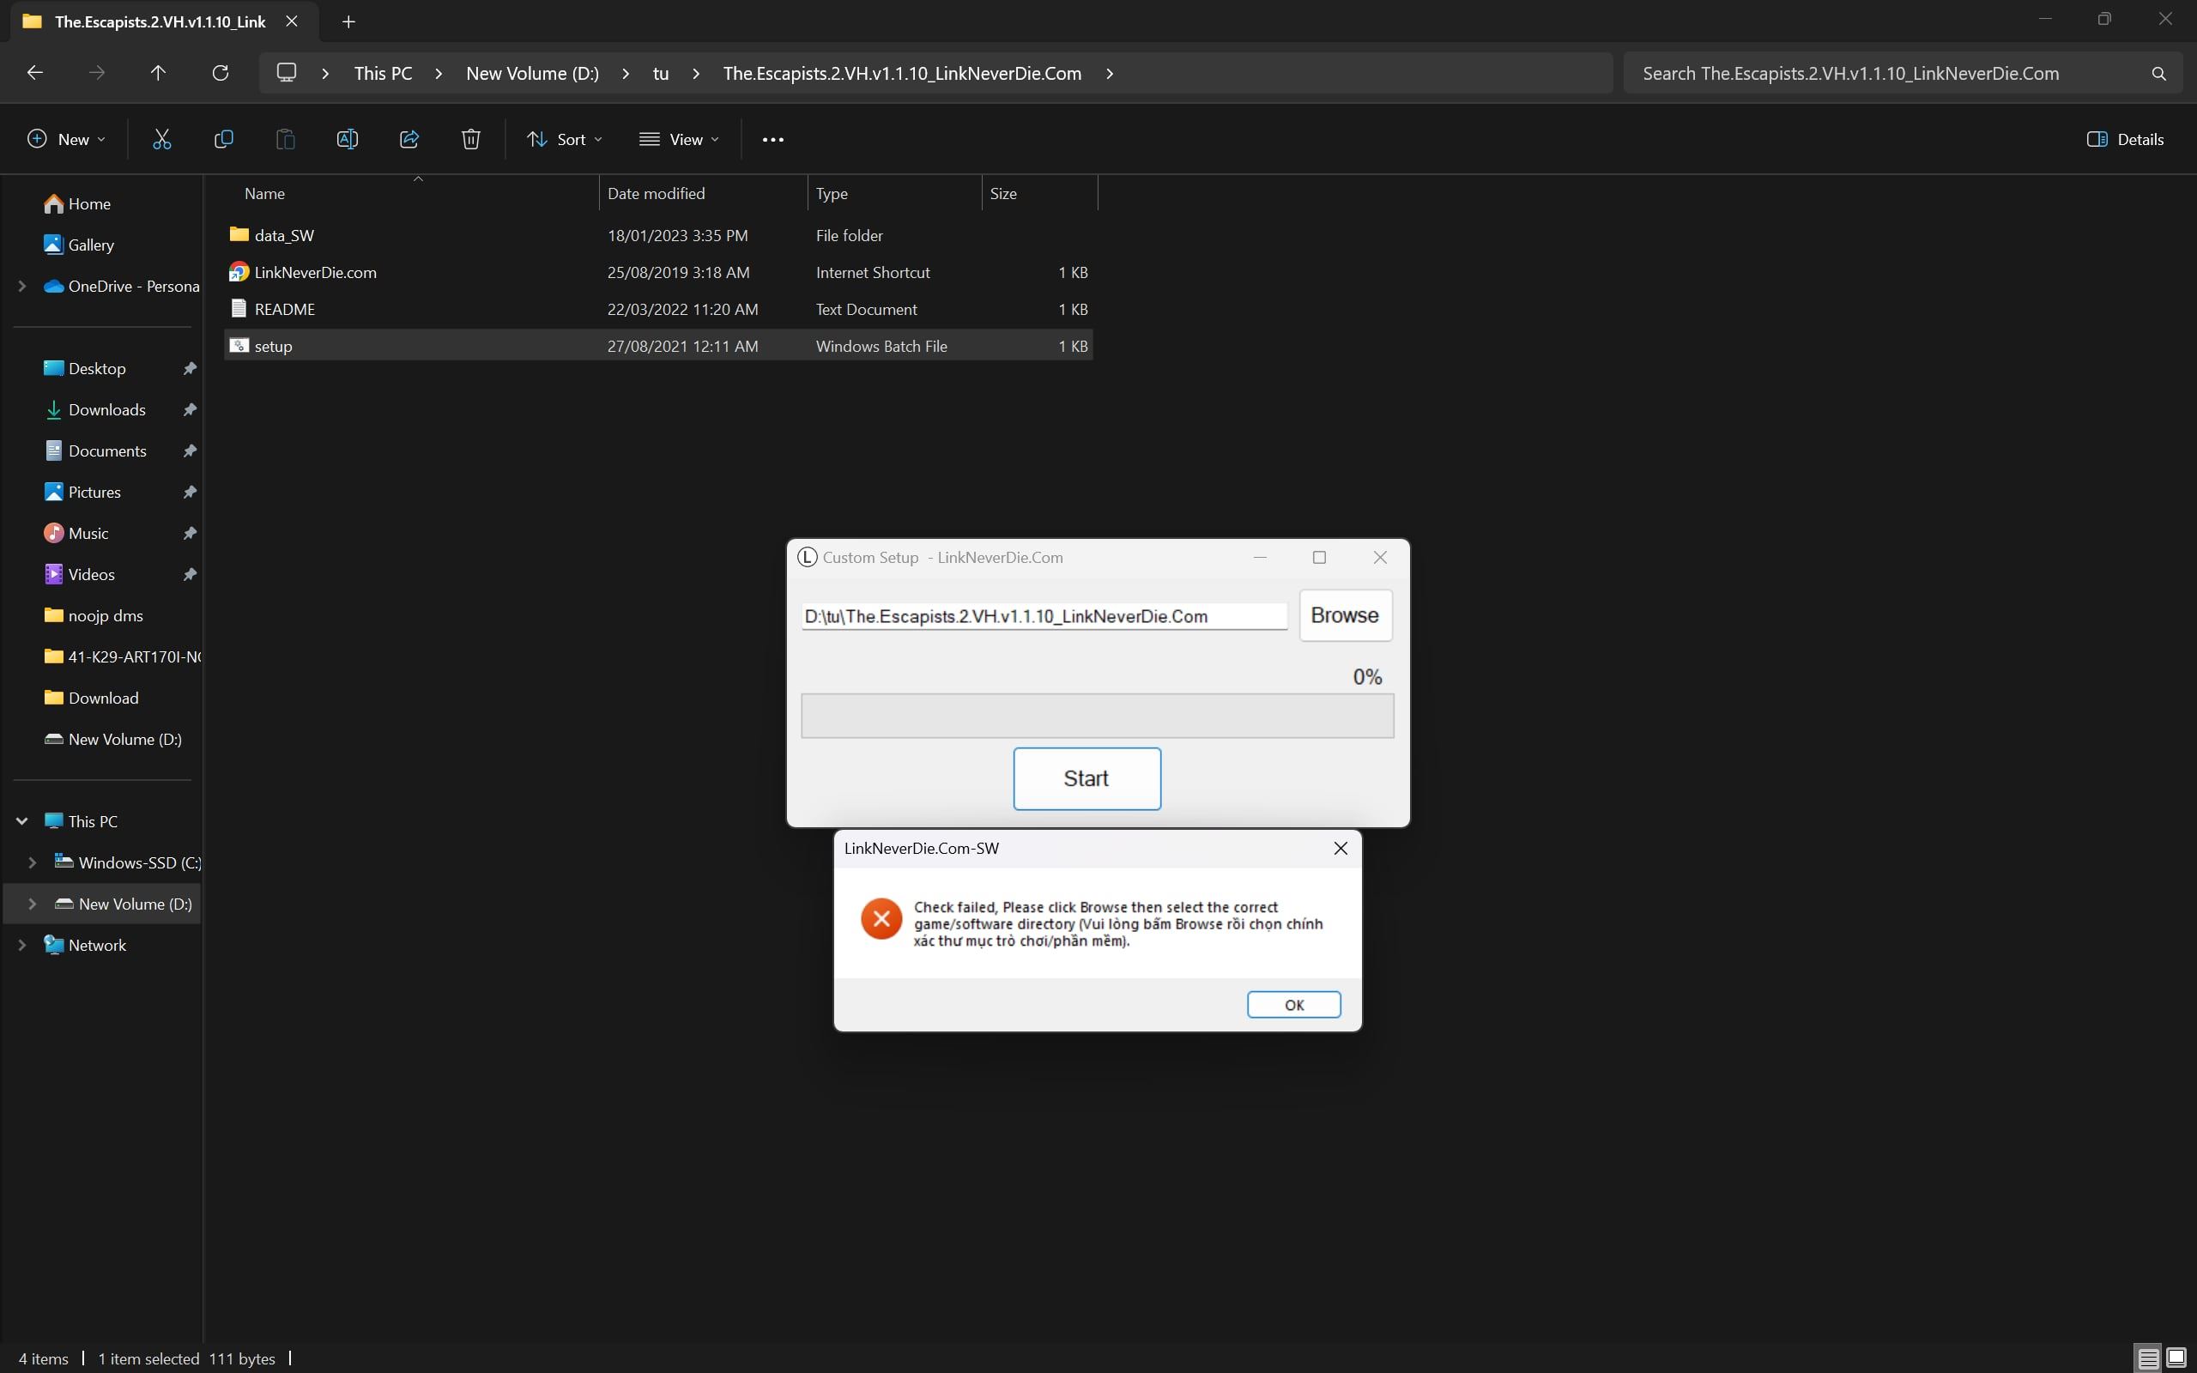The height and width of the screenshot is (1373, 2197).
Task: Click the overflow menu three-dot icon
Action: [x=773, y=139]
